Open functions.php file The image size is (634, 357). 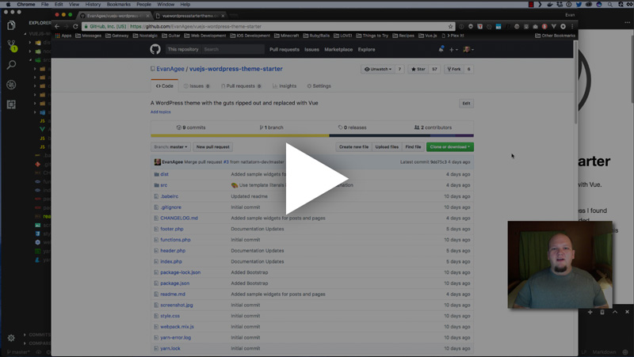175,240
